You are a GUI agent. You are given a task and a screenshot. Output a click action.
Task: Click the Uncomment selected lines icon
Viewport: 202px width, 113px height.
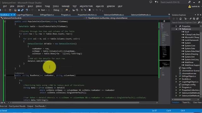[85, 10]
